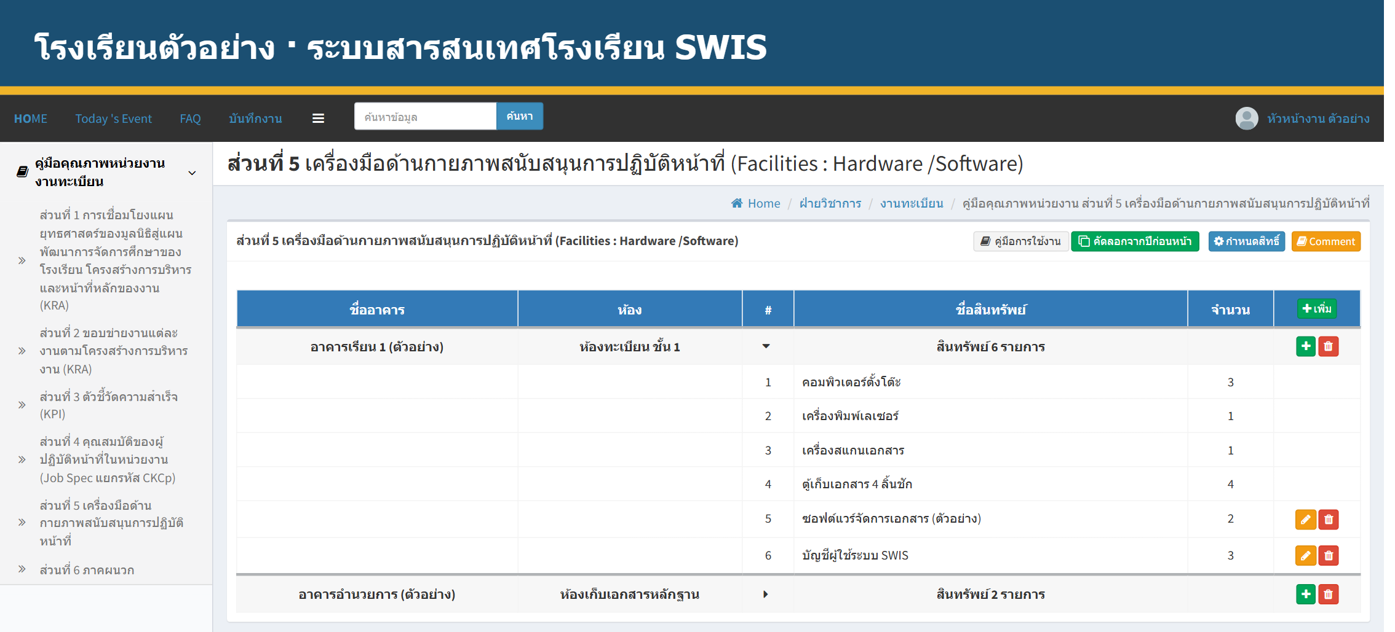Delete the อาคารเรียน 1 (ตัวอย่าง) room row
The height and width of the screenshot is (632, 1395).
(x=1329, y=346)
